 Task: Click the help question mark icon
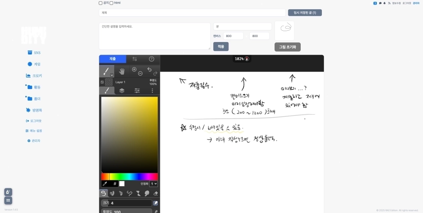[x=152, y=59]
